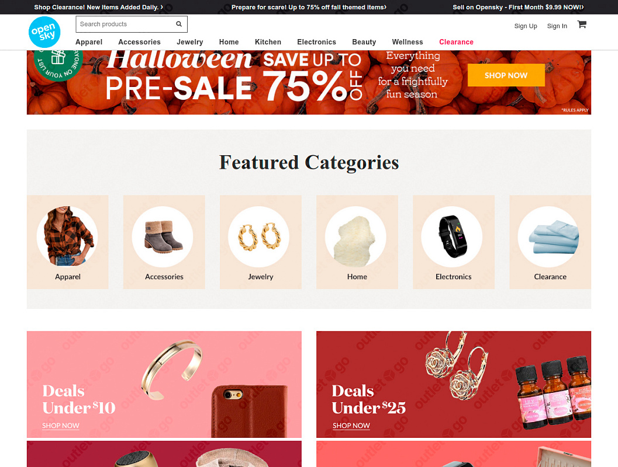Screen dimensions: 618x467
Task: Click the search magnifier icon
Action: pos(179,24)
